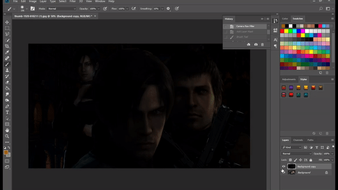Delete current history state

click(x=262, y=45)
